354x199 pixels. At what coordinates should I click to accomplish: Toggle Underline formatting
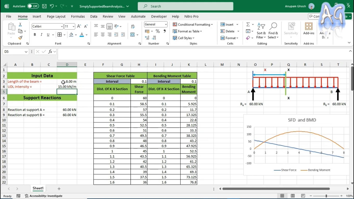tap(48, 35)
